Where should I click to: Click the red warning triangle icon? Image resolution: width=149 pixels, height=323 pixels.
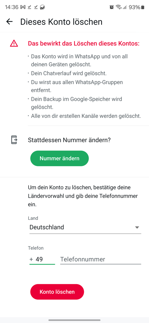(x=14, y=43)
